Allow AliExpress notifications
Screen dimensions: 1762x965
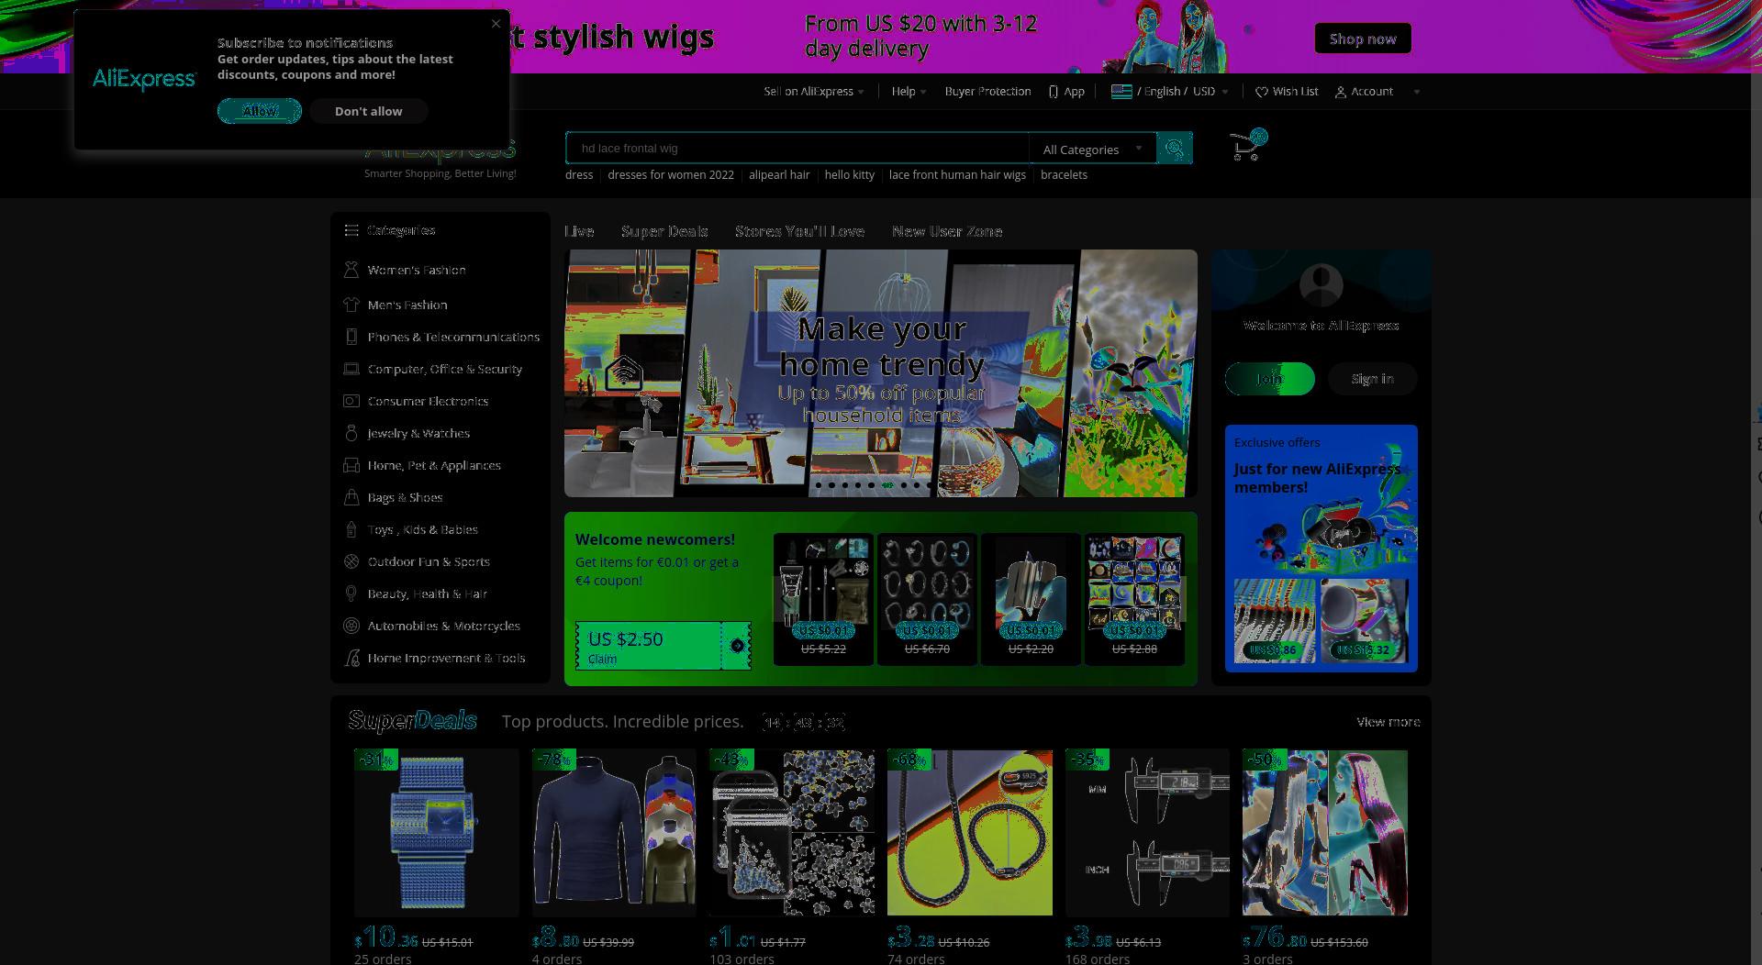point(260,111)
